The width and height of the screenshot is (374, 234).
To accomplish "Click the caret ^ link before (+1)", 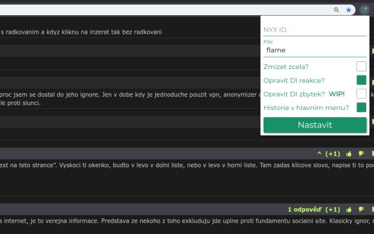I will 320,154.
